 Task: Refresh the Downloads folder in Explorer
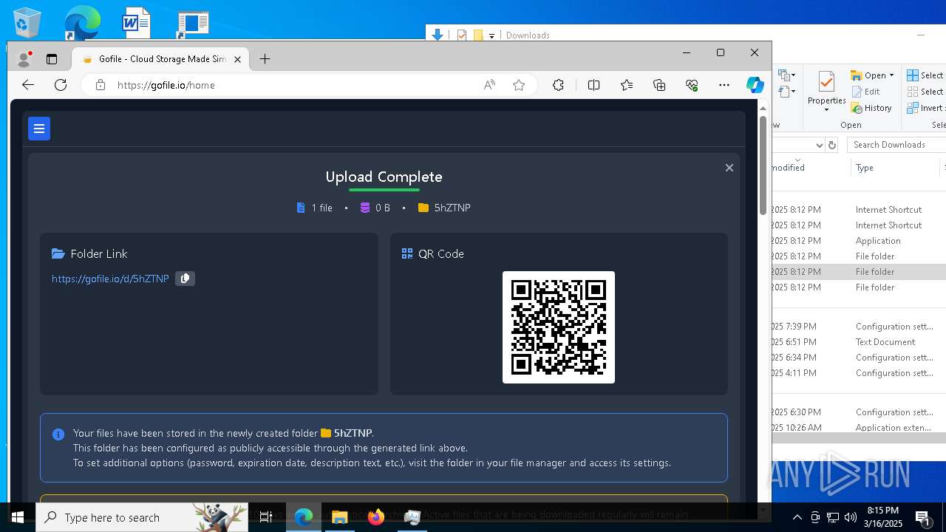click(x=832, y=145)
